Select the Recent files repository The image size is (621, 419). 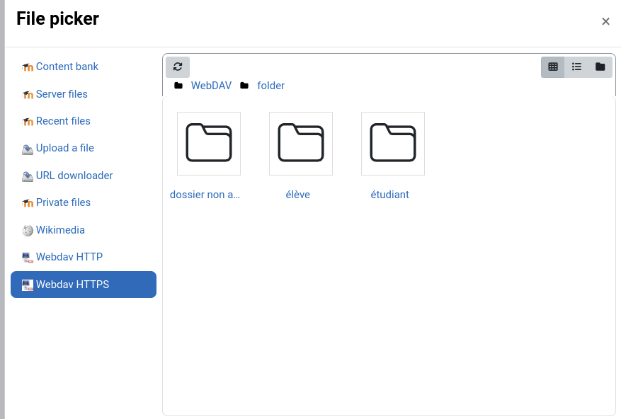(84, 121)
